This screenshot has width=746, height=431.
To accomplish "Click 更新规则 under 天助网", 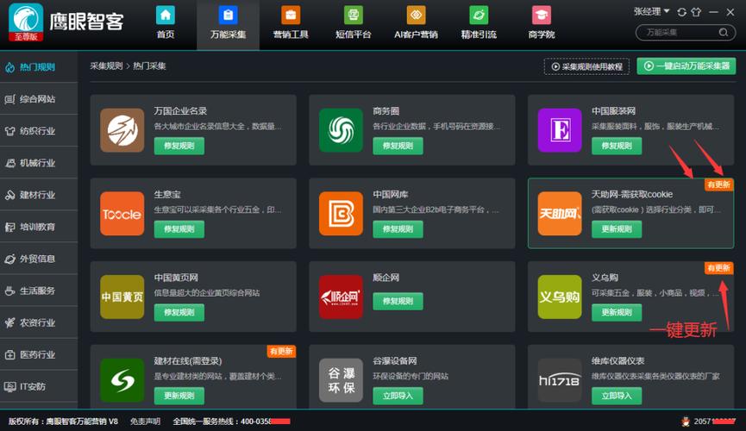I will coord(617,228).
